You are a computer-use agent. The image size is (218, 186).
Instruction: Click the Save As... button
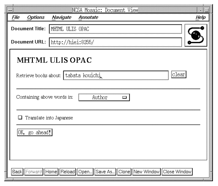pos(105,172)
